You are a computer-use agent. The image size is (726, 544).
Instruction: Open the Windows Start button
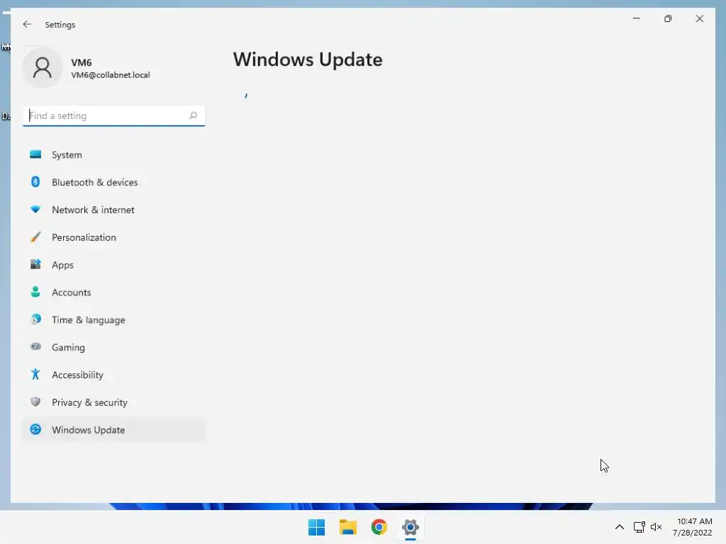pyautogui.click(x=317, y=527)
